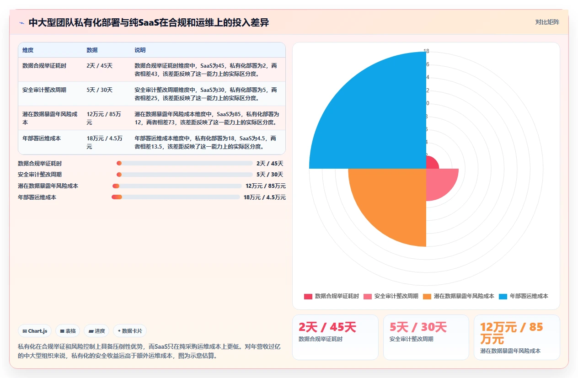Screen dimensions: 578x378
Task: Click the 数据 column header
Action: [x=92, y=50]
